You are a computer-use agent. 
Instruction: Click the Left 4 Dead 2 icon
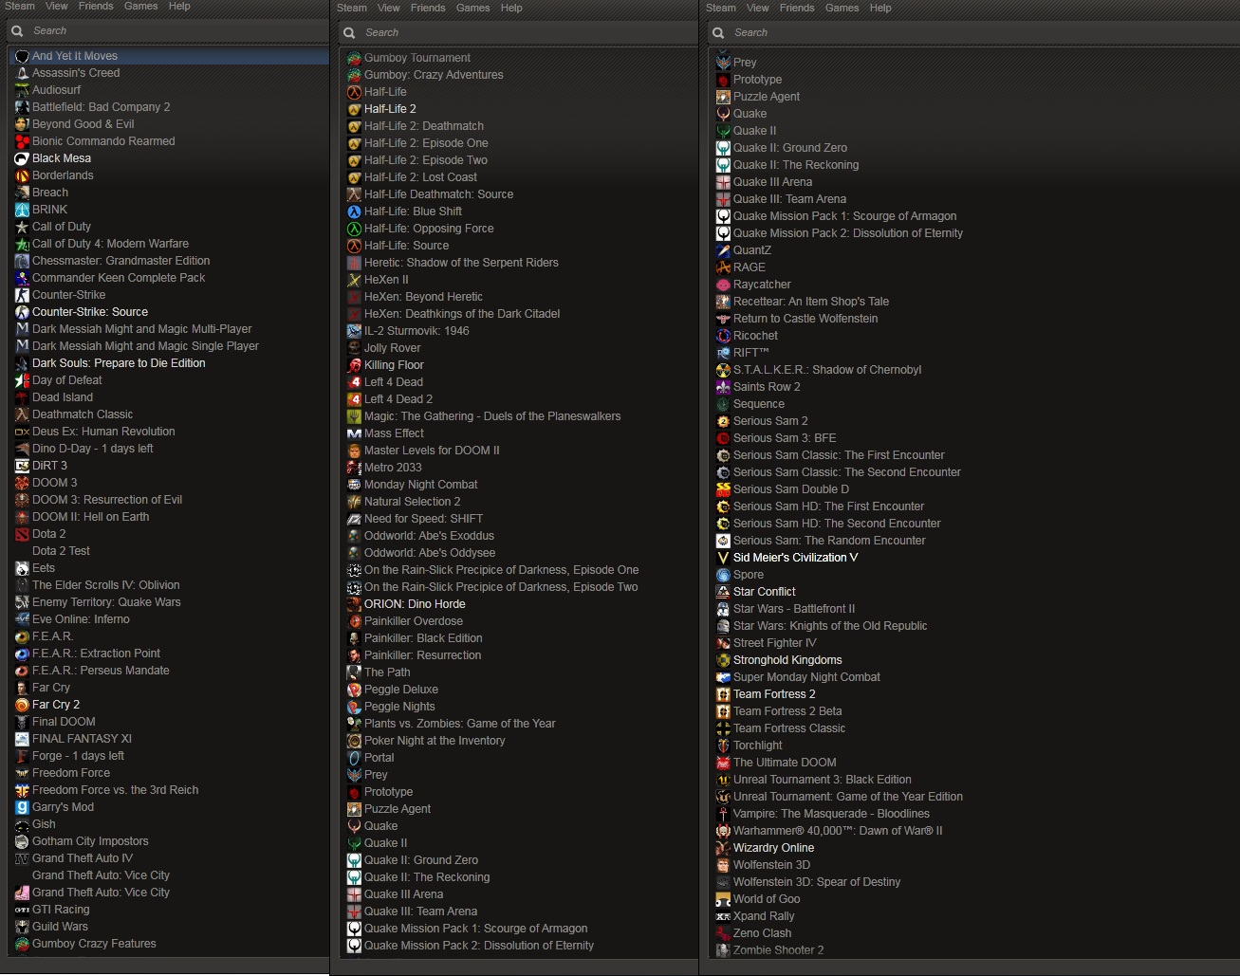(x=354, y=399)
